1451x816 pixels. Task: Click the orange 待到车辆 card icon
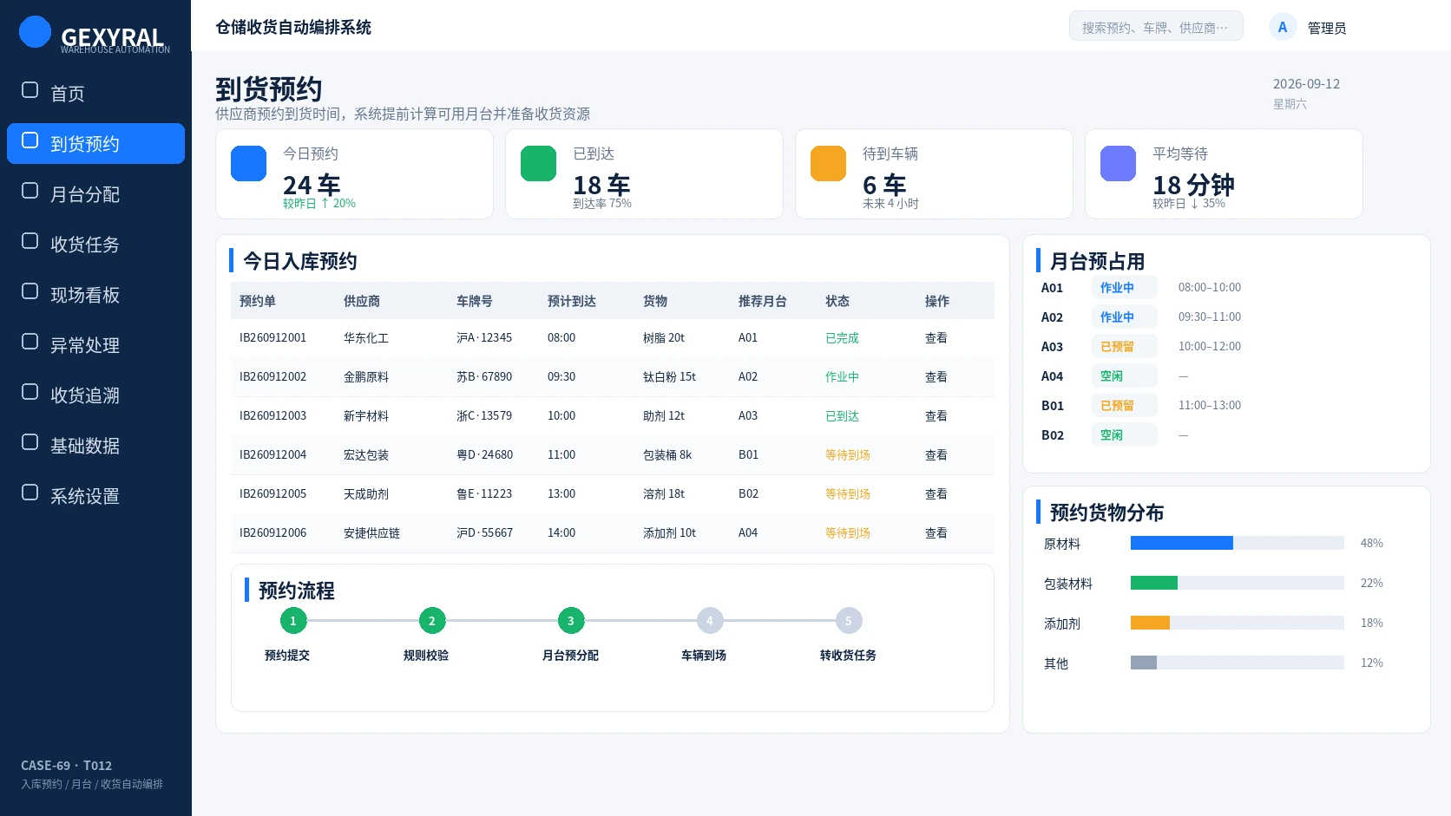tap(828, 164)
